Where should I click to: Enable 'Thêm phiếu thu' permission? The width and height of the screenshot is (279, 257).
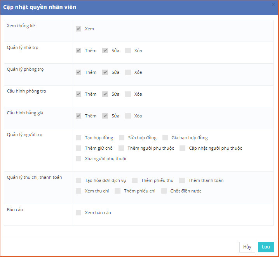coord(135,180)
